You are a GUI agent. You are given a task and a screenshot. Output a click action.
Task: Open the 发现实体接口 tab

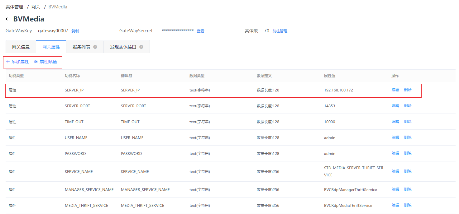[x=127, y=47]
